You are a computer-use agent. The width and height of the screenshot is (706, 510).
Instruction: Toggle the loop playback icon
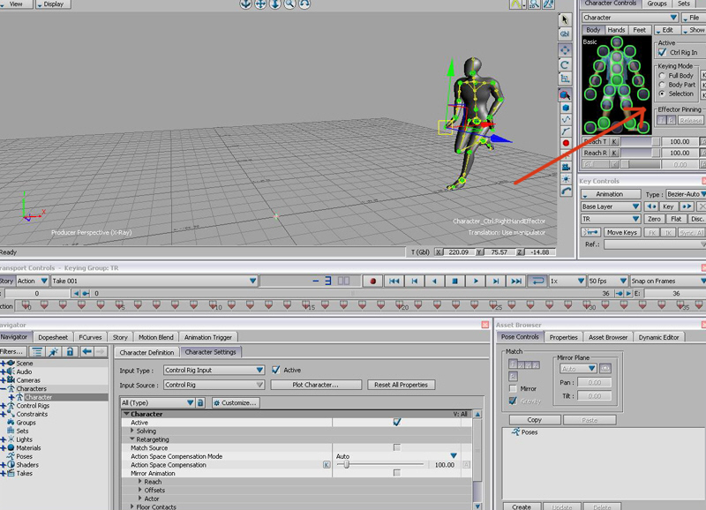[537, 281]
